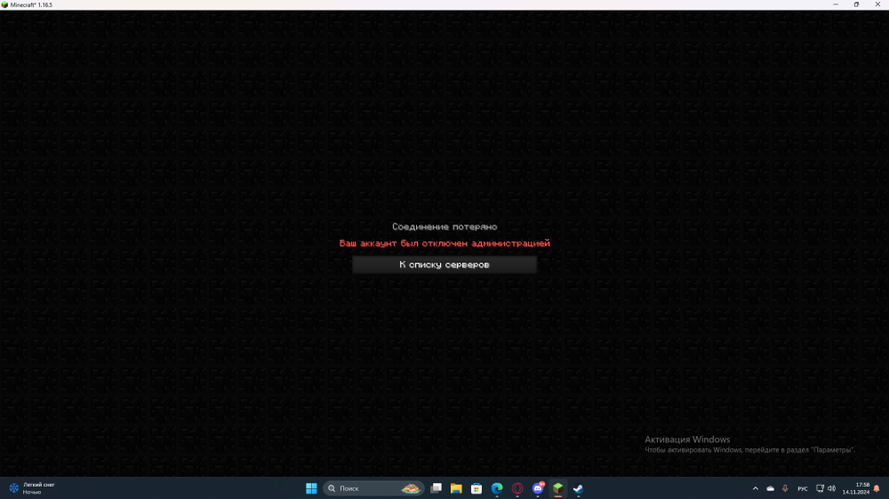
Task: Open Discord from the taskbar
Action: point(538,488)
